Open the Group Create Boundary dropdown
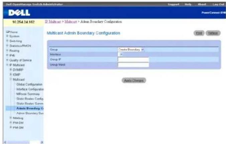This screenshot has width=226, height=144. [x=131, y=50]
